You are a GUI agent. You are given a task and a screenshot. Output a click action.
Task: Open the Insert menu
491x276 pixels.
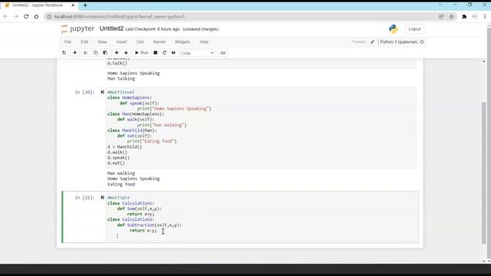pyautogui.click(x=121, y=42)
